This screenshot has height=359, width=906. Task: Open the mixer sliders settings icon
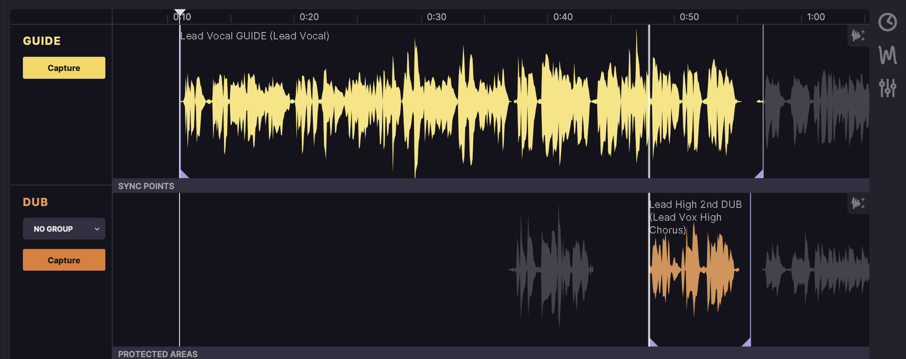point(887,87)
